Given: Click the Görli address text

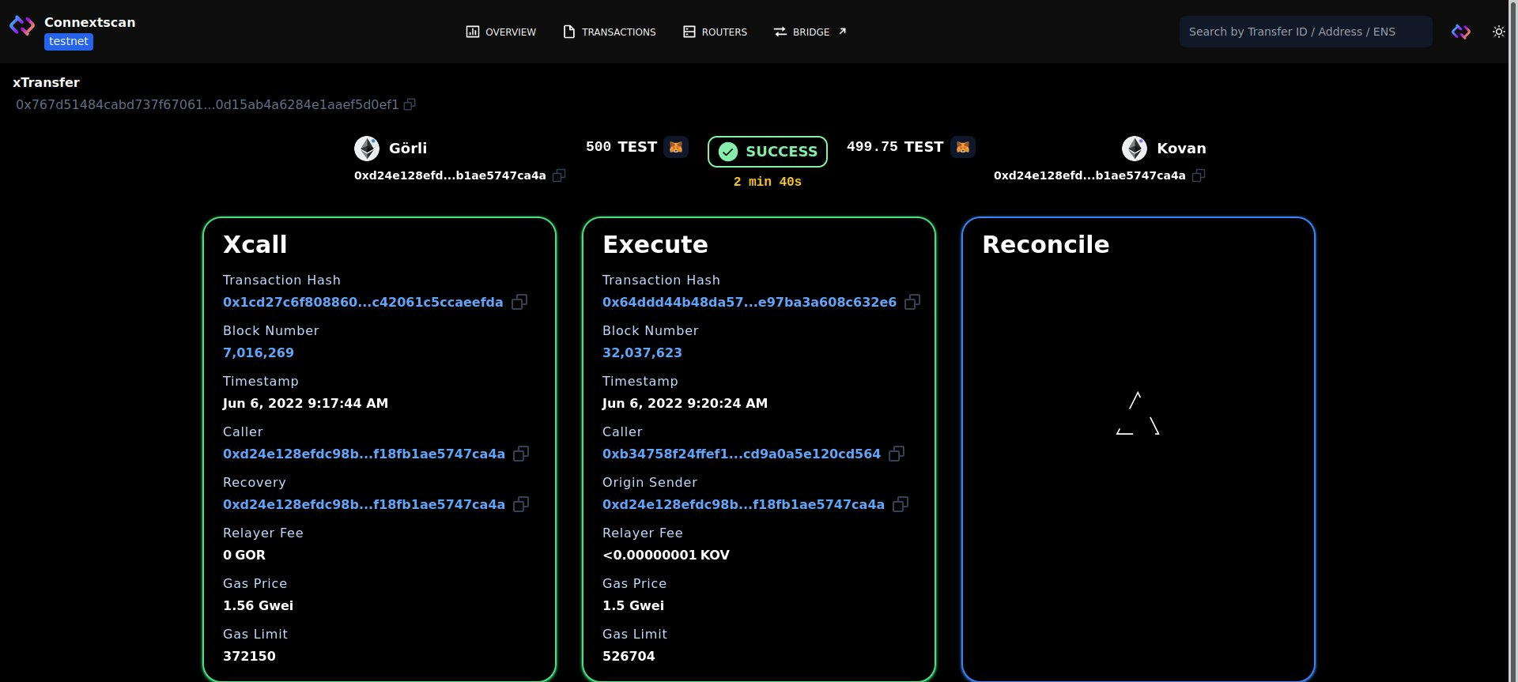Looking at the screenshot, I should [x=450, y=175].
